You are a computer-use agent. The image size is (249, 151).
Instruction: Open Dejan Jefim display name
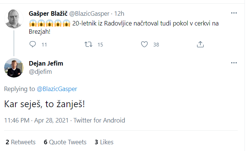click(46, 63)
